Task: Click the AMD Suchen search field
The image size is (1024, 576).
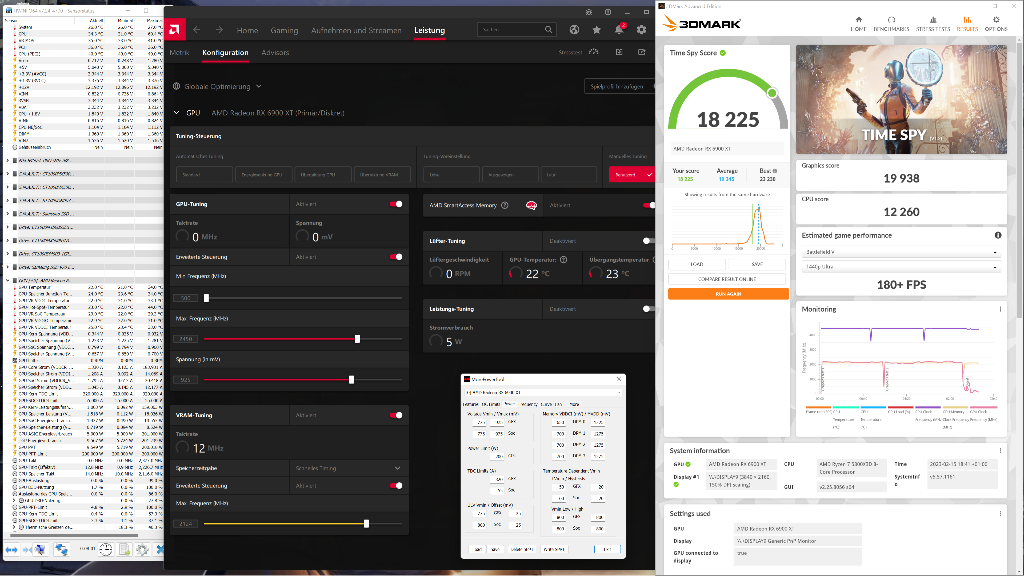Action: [x=511, y=29]
